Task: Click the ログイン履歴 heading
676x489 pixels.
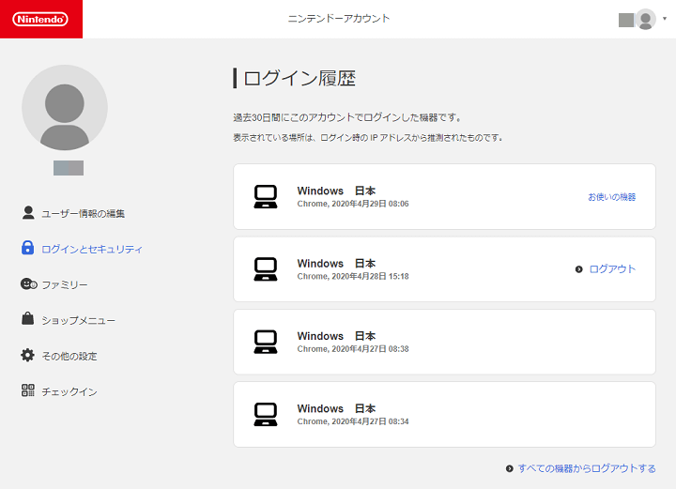Action: click(300, 79)
